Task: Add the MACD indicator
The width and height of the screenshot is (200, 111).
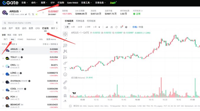Action: 97,106
